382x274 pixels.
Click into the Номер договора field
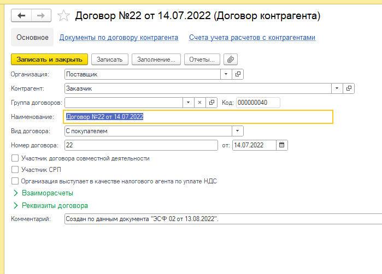(x=141, y=145)
